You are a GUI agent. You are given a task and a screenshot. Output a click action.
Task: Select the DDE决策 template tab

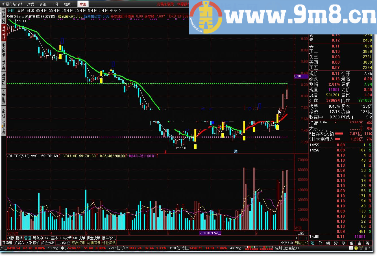coord(66,238)
